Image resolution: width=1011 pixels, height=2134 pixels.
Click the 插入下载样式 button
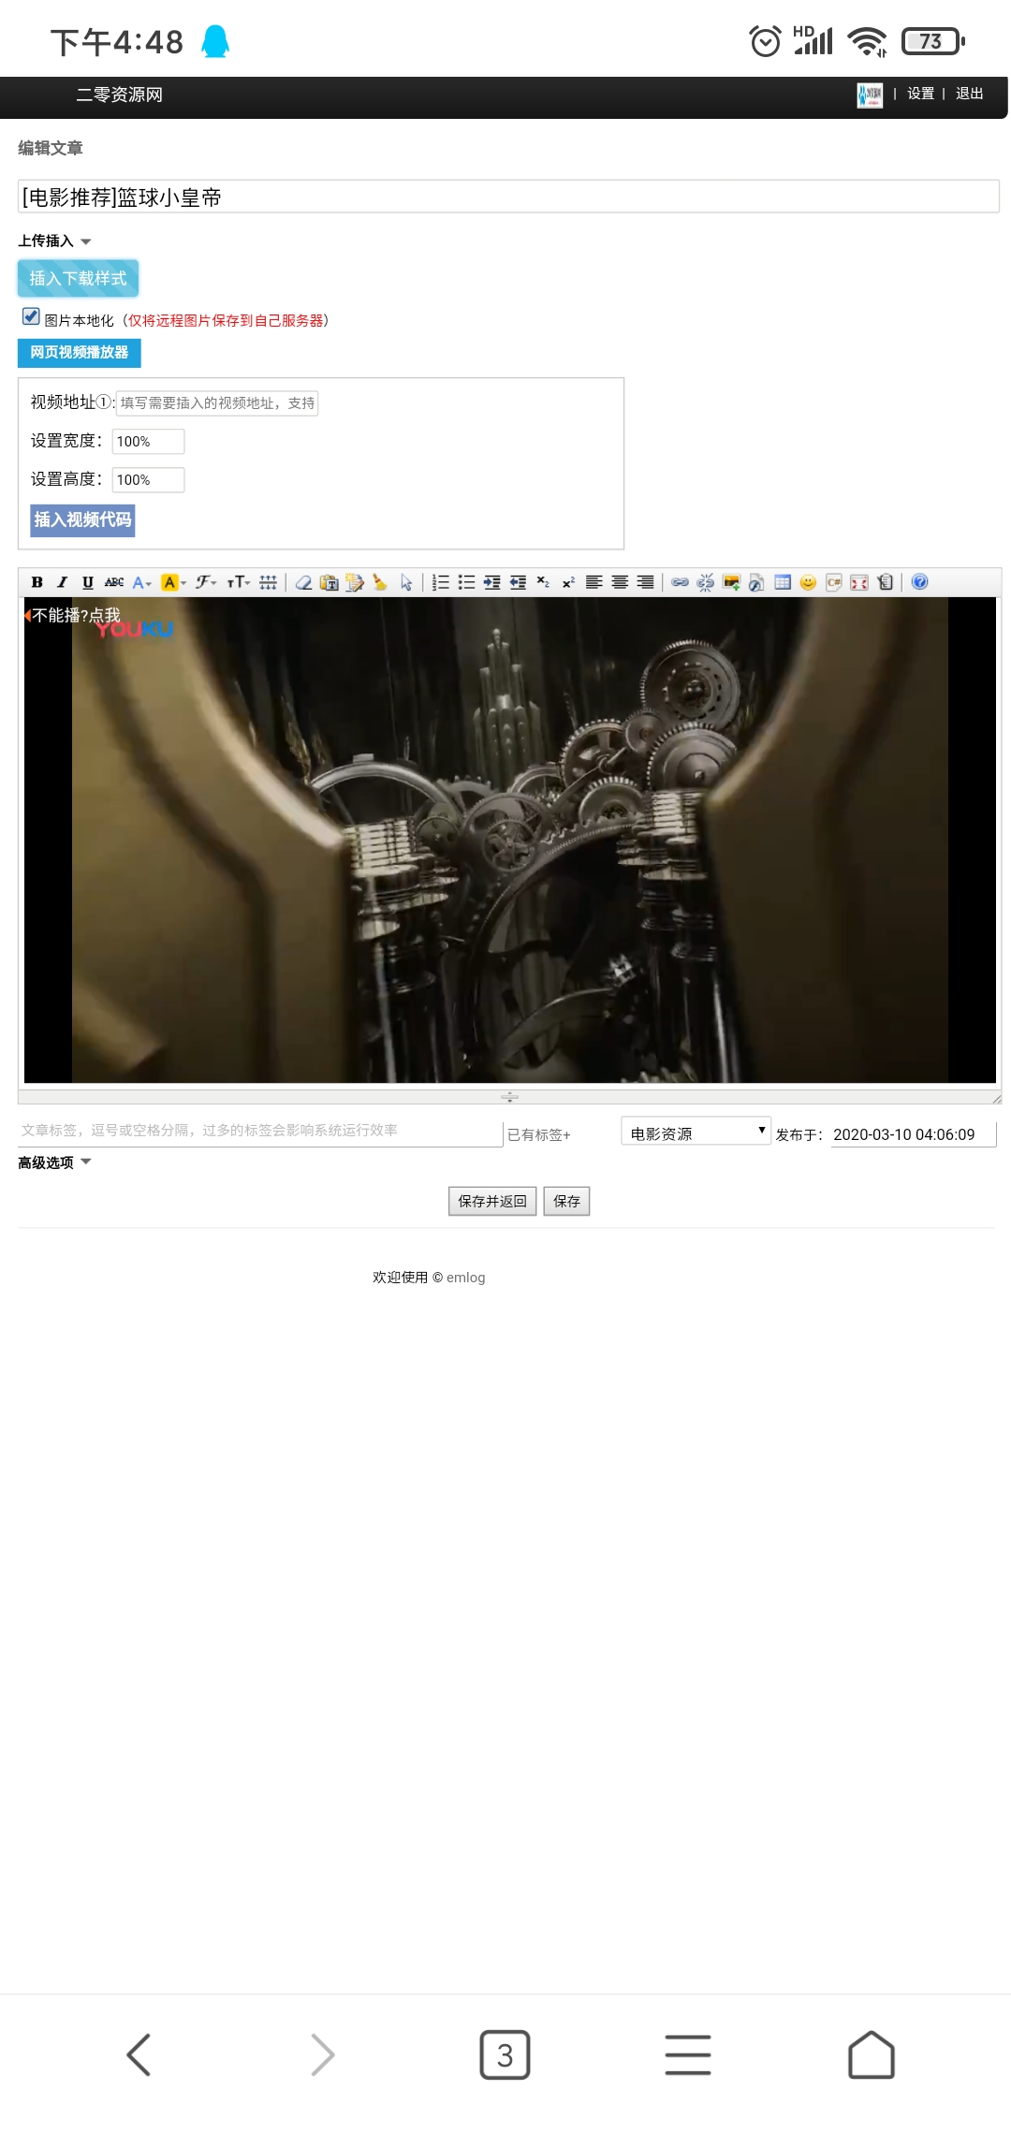[x=78, y=278]
